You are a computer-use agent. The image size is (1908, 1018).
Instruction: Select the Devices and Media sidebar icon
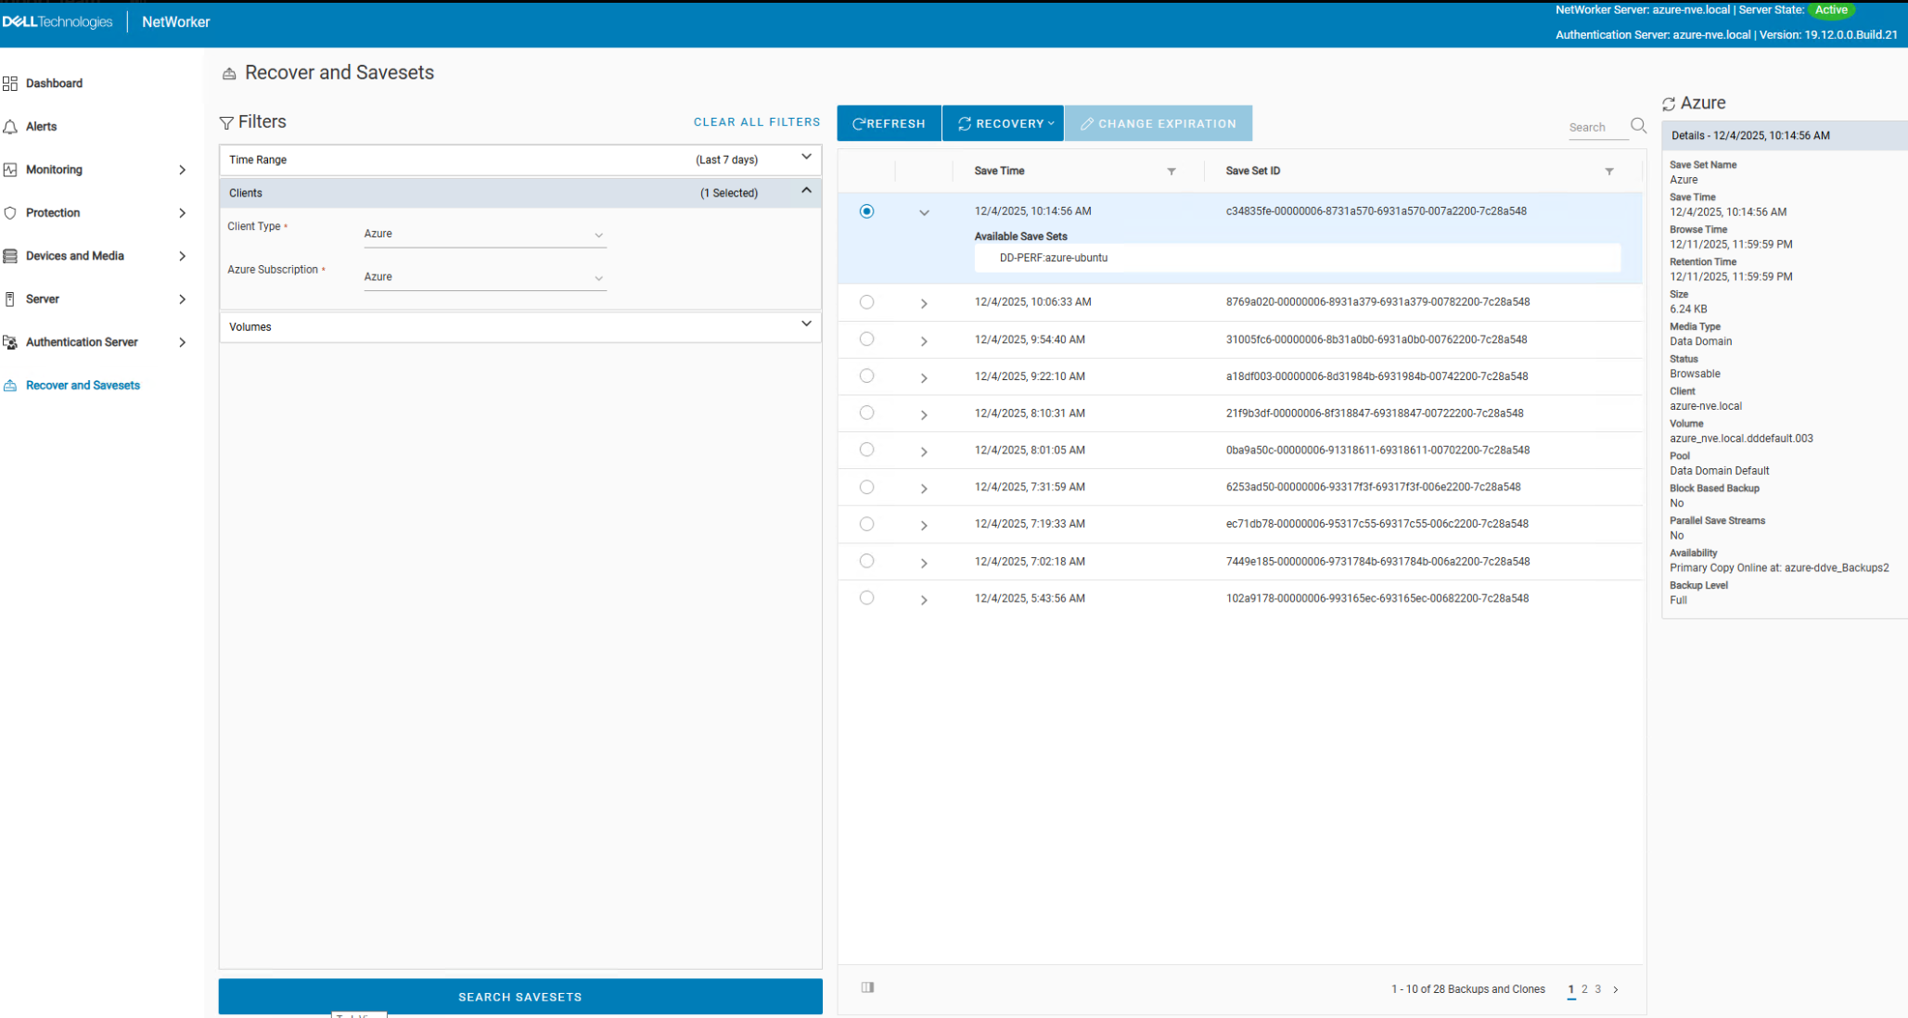(x=12, y=256)
